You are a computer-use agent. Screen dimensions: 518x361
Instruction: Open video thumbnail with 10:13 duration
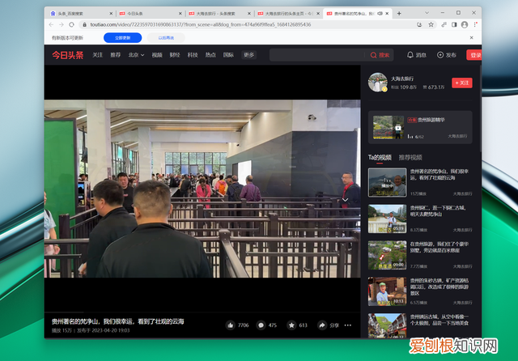pyautogui.click(x=387, y=291)
